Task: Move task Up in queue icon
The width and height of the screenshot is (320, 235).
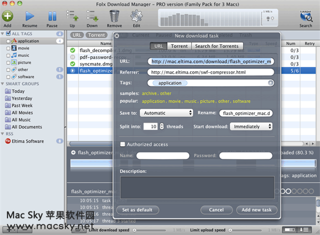Action: tap(72, 16)
